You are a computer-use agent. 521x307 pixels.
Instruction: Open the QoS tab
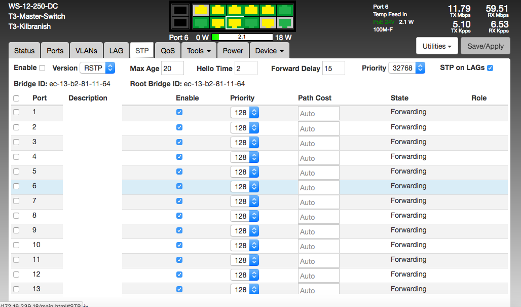pyautogui.click(x=168, y=51)
